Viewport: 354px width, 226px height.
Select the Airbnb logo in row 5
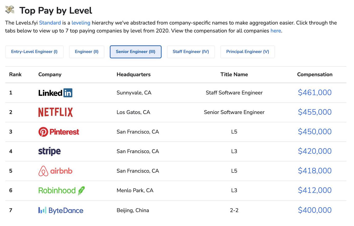click(x=55, y=171)
